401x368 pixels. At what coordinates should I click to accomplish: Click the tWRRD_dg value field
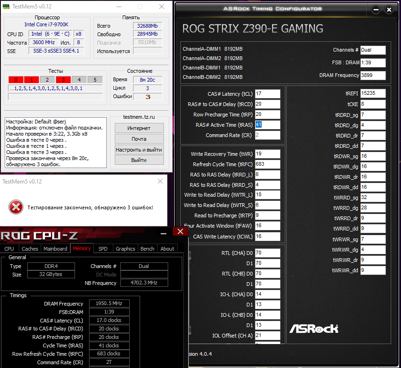click(373, 208)
